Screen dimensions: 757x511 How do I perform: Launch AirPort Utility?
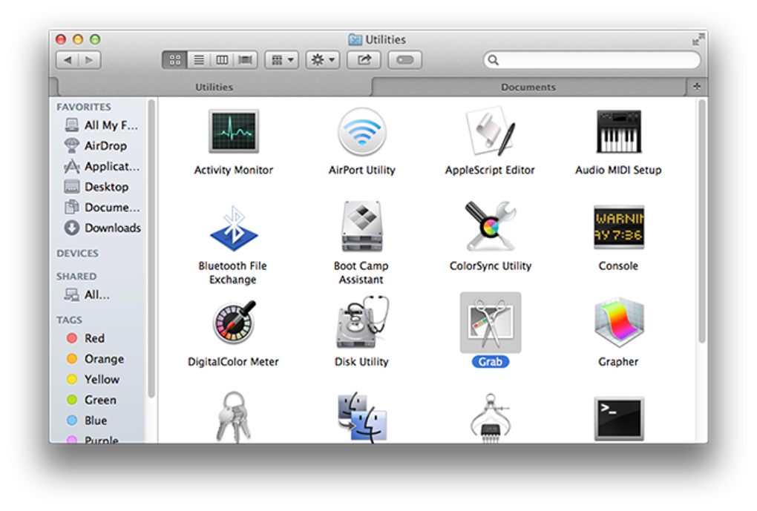coord(361,132)
